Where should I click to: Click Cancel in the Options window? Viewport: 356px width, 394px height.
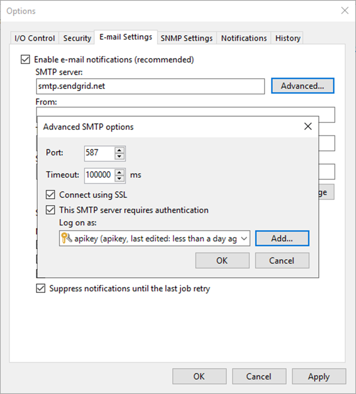pos(259,376)
